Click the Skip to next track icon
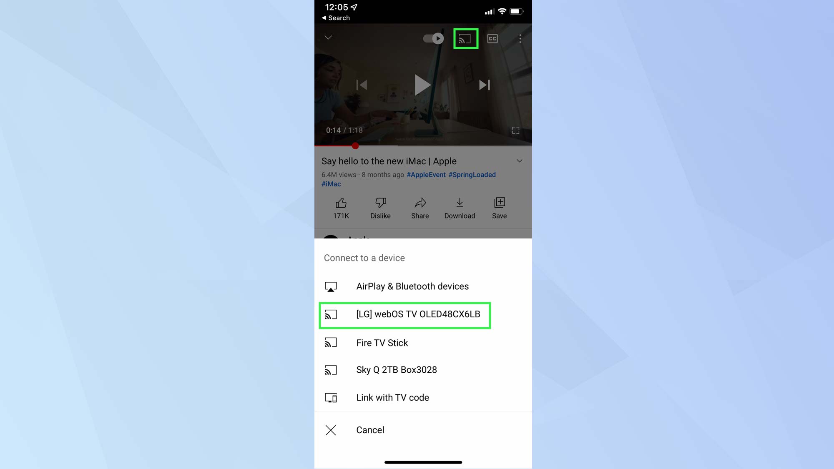 tap(484, 85)
